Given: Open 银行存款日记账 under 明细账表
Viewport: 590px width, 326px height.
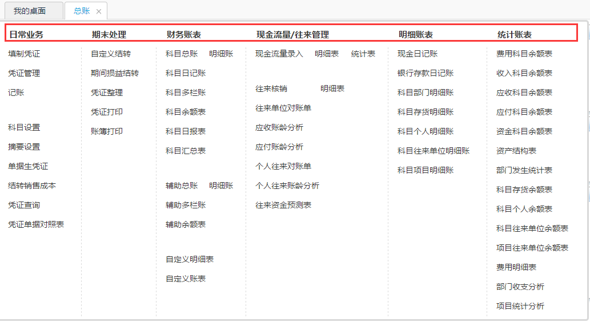Looking at the screenshot, I should (426, 73).
